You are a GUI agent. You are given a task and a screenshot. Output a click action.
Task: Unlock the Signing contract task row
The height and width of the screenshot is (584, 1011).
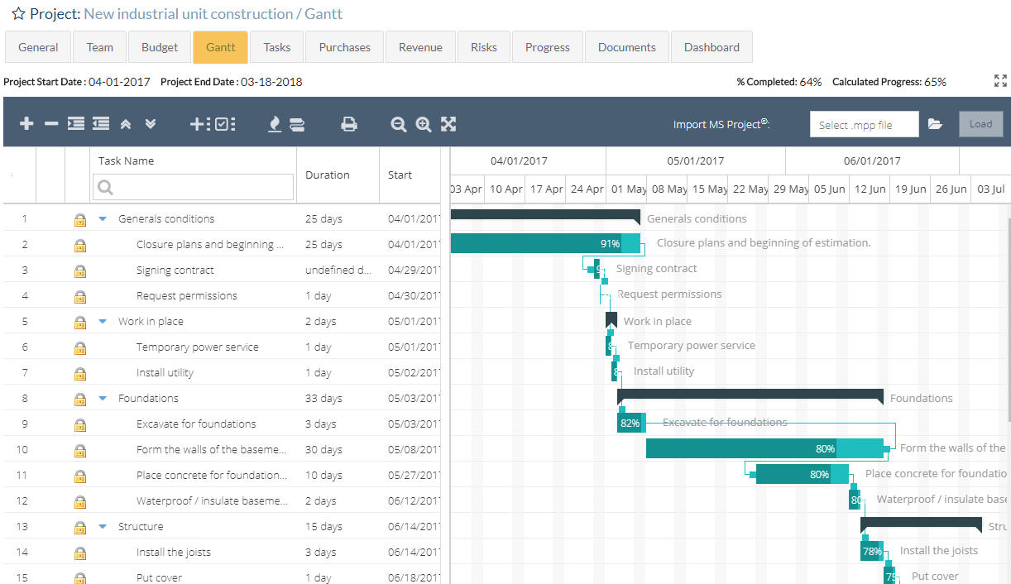[x=79, y=270]
